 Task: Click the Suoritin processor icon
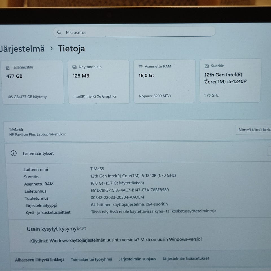pyautogui.click(x=207, y=66)
